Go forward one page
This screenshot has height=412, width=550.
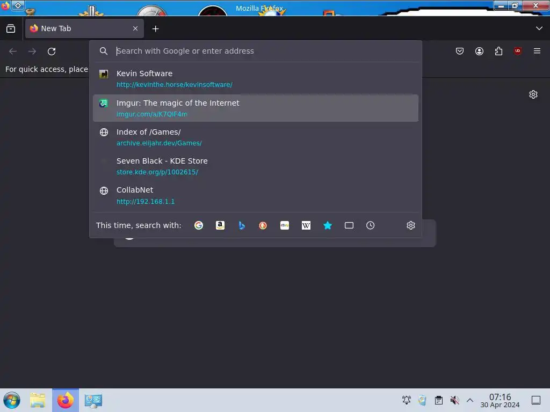pos(32,51)
